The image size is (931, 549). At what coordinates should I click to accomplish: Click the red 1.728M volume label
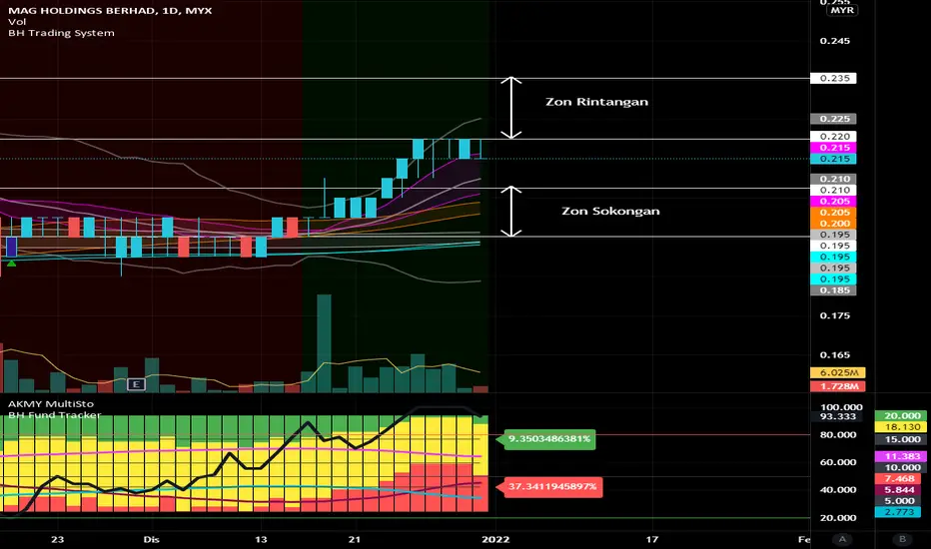coord(838,386)
